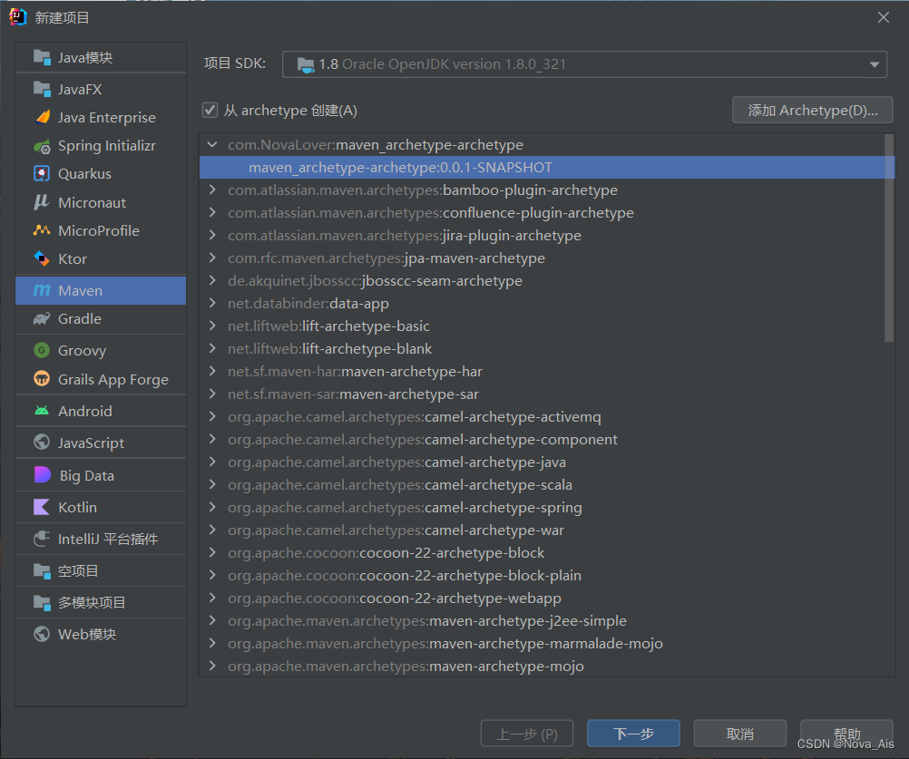Screen dimensions: 909x759
Task: Select Java Enterprise project type
Action: [101, 117]
